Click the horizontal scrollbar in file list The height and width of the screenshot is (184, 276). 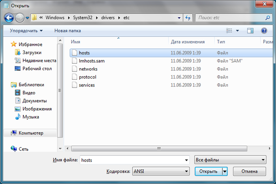click(x=159, y=148)
